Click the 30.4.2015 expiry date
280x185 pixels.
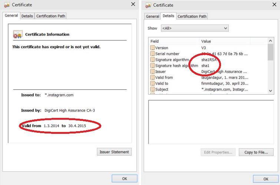point(77,126)
